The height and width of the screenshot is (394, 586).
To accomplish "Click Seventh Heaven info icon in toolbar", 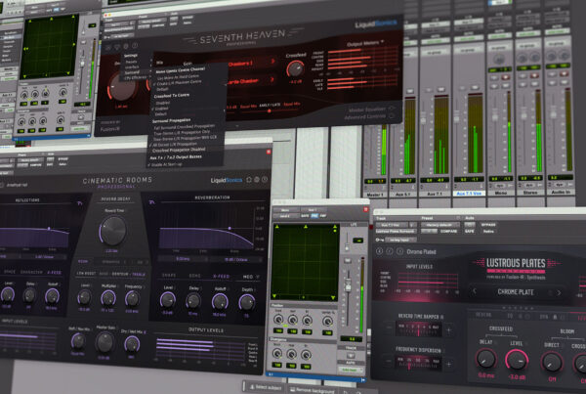I will (x=135, y=46).
